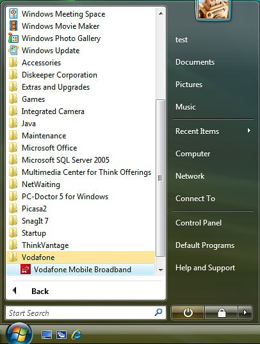Click the Games folder icon
Viewport: 260px width, 344px height.
13,99
